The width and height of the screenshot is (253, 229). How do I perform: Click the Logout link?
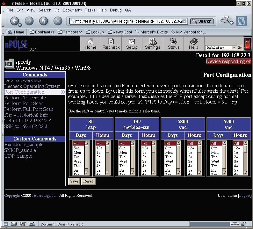coord(245,196)
